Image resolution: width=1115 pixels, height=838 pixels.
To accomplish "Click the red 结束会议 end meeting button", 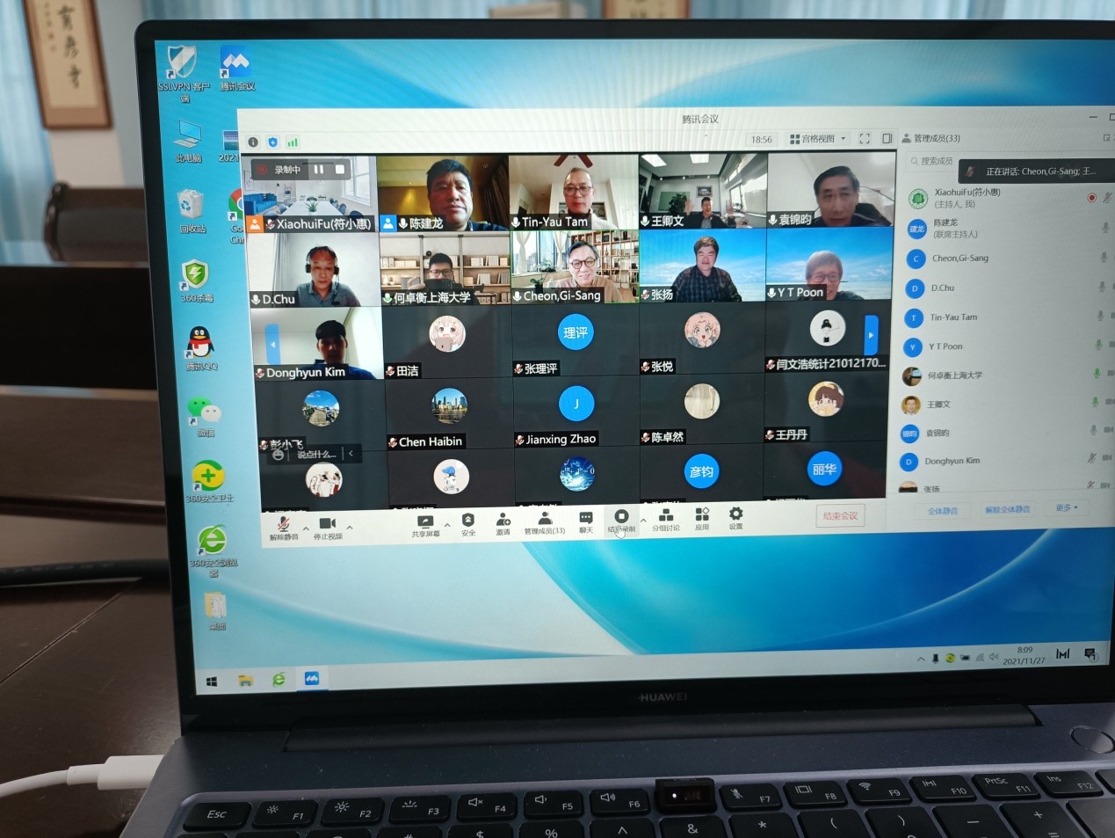I will 840,516.
